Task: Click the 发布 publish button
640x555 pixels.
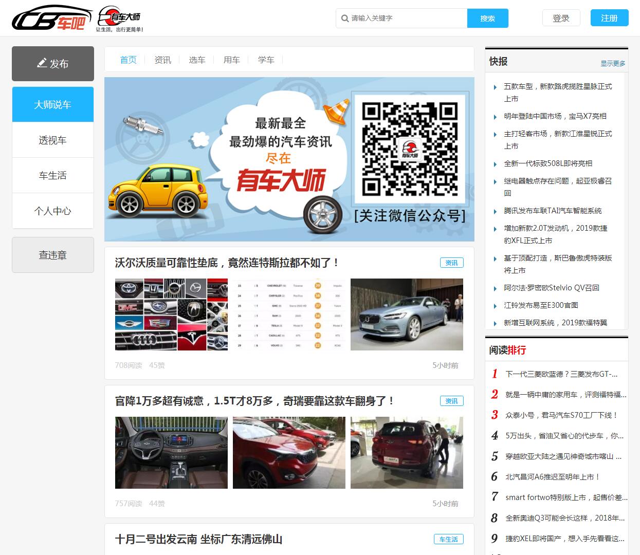Action: pos(53,64)
